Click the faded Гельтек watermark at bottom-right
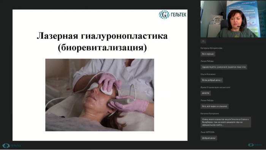Screen dimensions: 266x150 (255, 145)
